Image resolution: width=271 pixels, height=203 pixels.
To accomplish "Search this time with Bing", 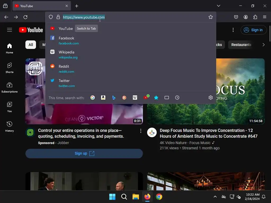I will pyautogui.click(x=114, y=98).
